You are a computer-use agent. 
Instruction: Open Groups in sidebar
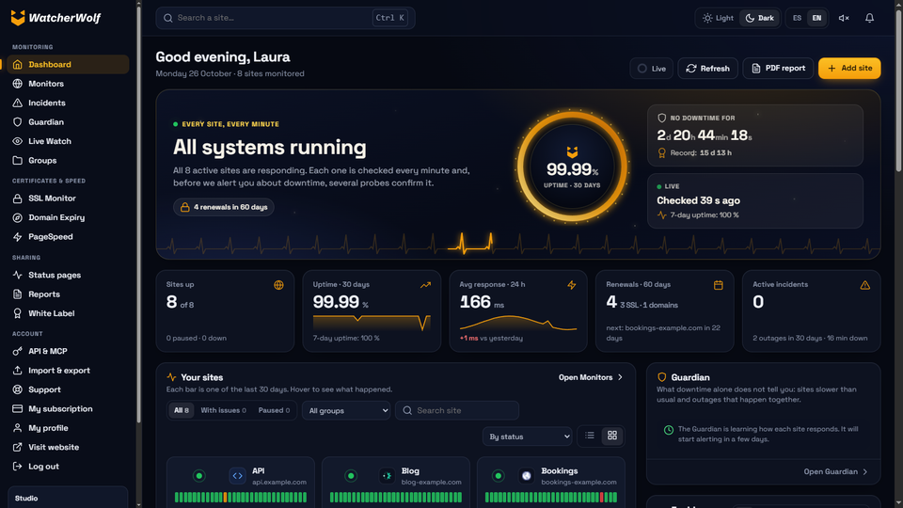[x=68, y=160]
